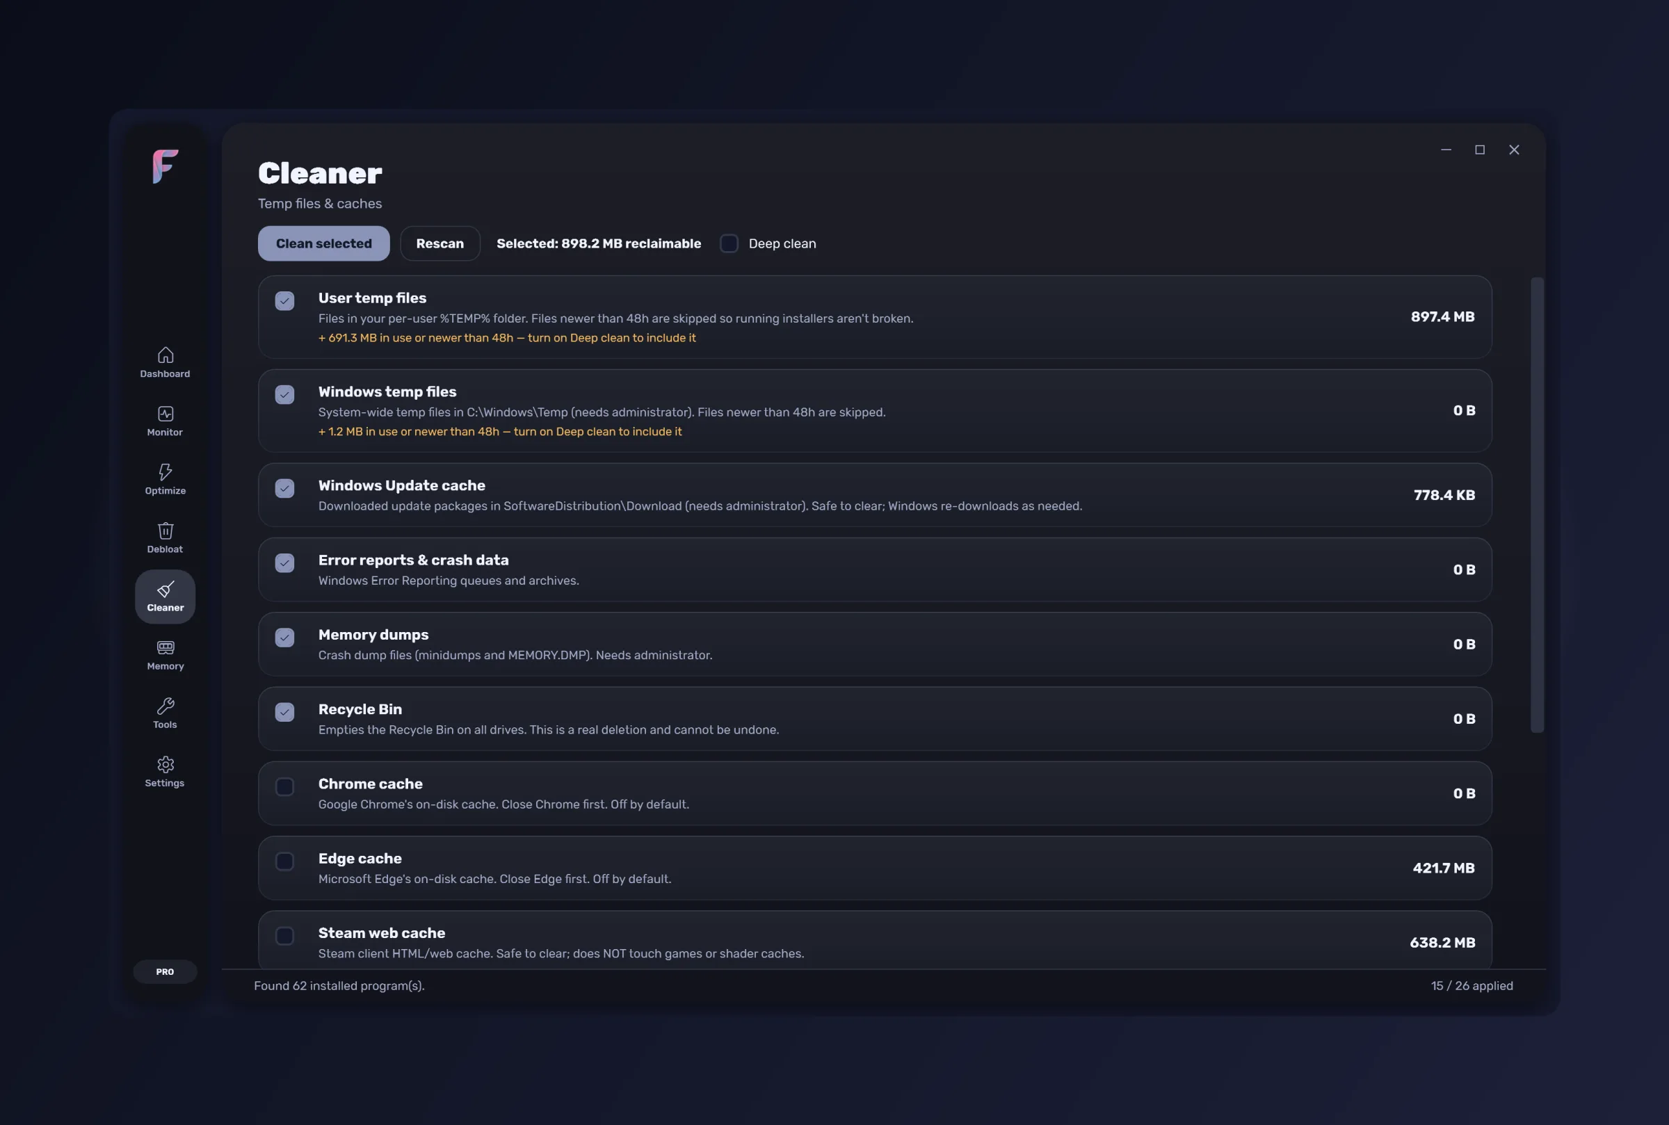
Task: Click the Chrome cache title
Action: pyautogui.click(x=370, y=784)
